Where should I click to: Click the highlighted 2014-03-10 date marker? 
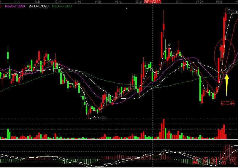click(x=152, y=2)
